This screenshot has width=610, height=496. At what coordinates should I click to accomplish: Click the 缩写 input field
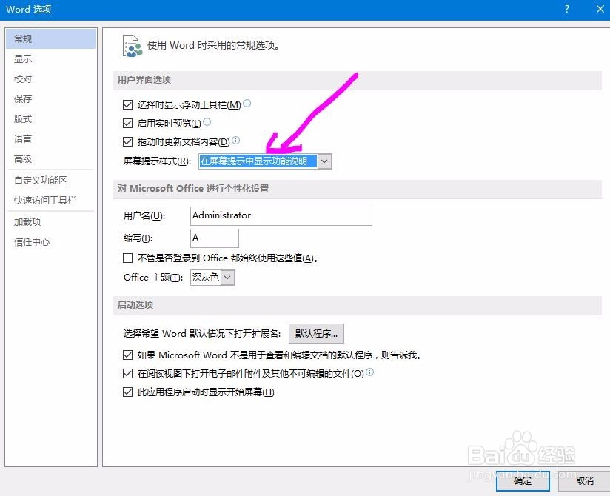point(215,238)
